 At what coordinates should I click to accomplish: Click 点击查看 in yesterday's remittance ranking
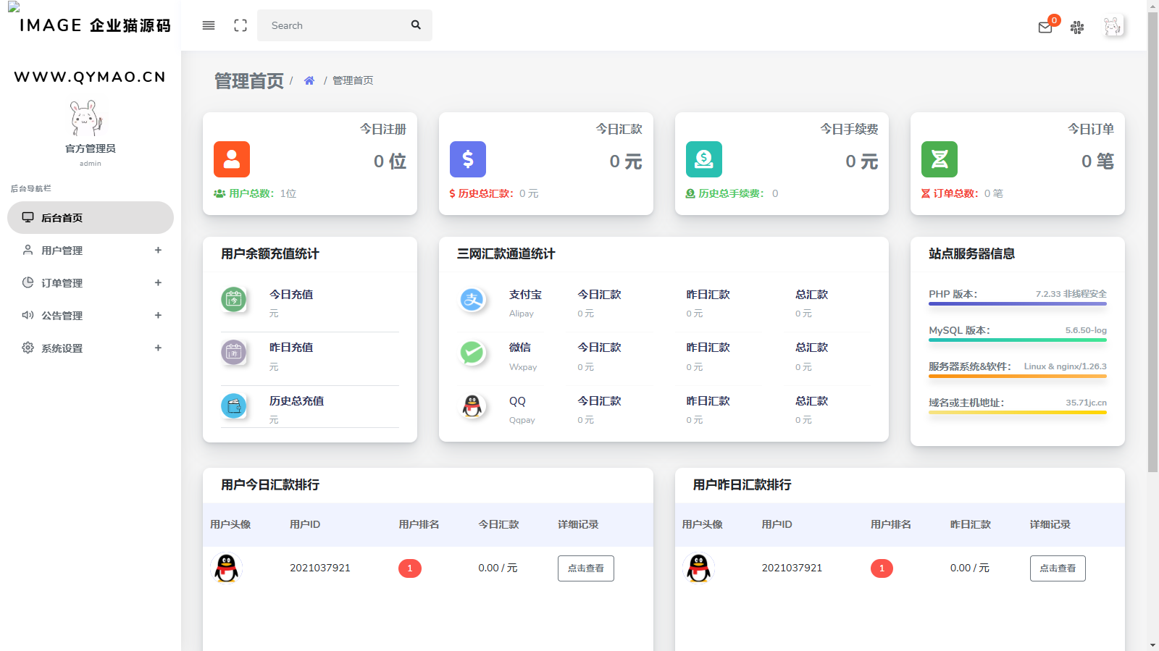point(1058,568)
